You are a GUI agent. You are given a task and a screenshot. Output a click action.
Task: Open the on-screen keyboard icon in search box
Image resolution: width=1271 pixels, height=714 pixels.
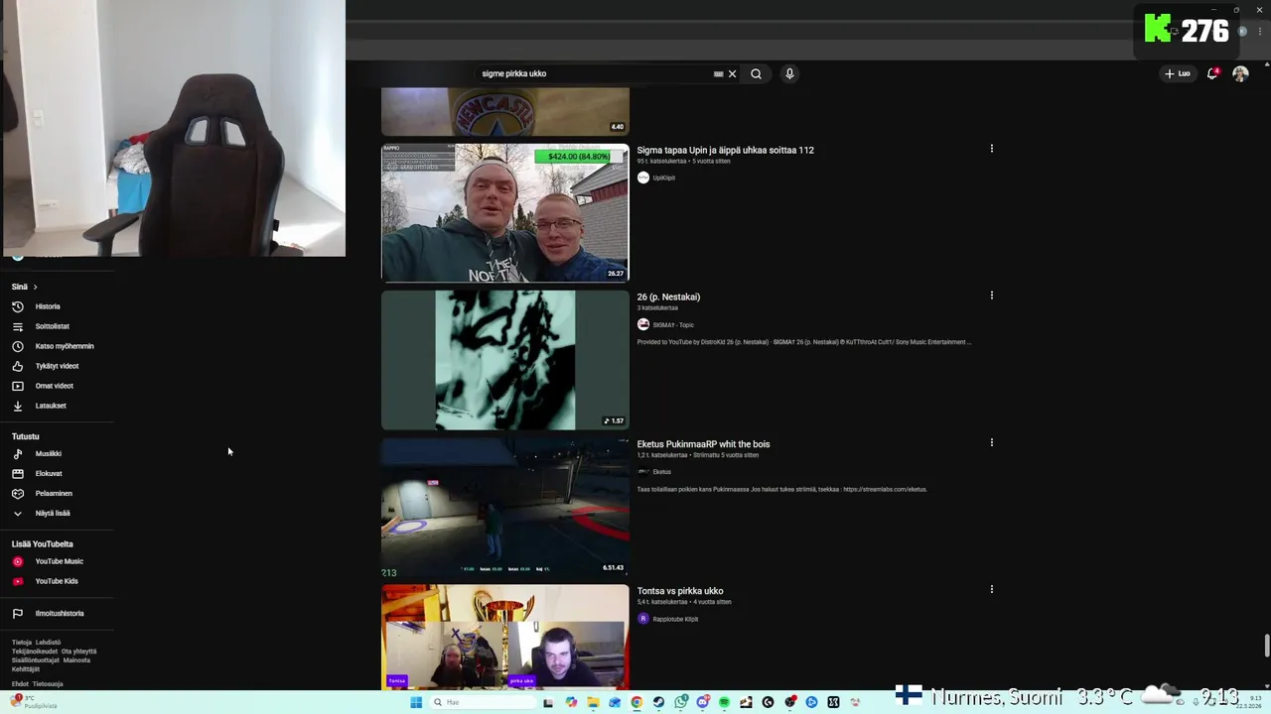point(718,73)
